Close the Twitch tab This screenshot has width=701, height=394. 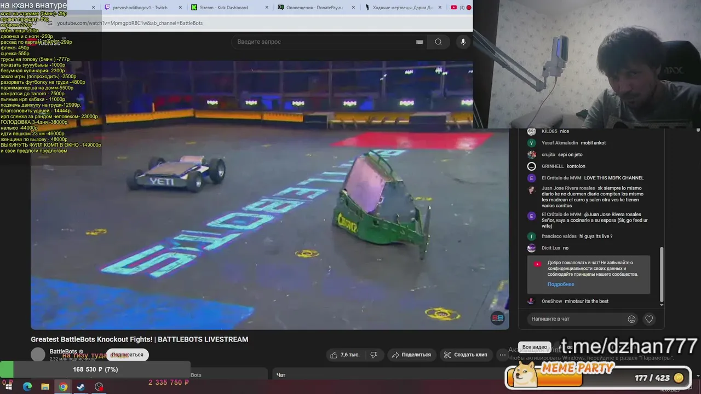pyautogui.click(x=181, y=8)
